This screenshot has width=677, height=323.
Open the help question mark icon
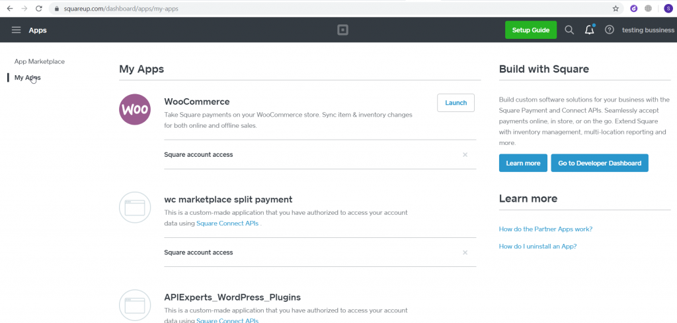pyautogui.click(x=609, y=30)
